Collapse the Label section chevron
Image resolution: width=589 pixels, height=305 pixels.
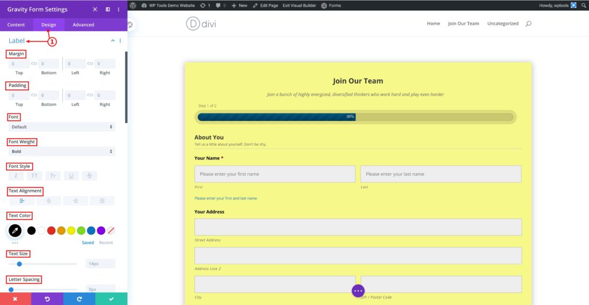[x=113, y=41]
